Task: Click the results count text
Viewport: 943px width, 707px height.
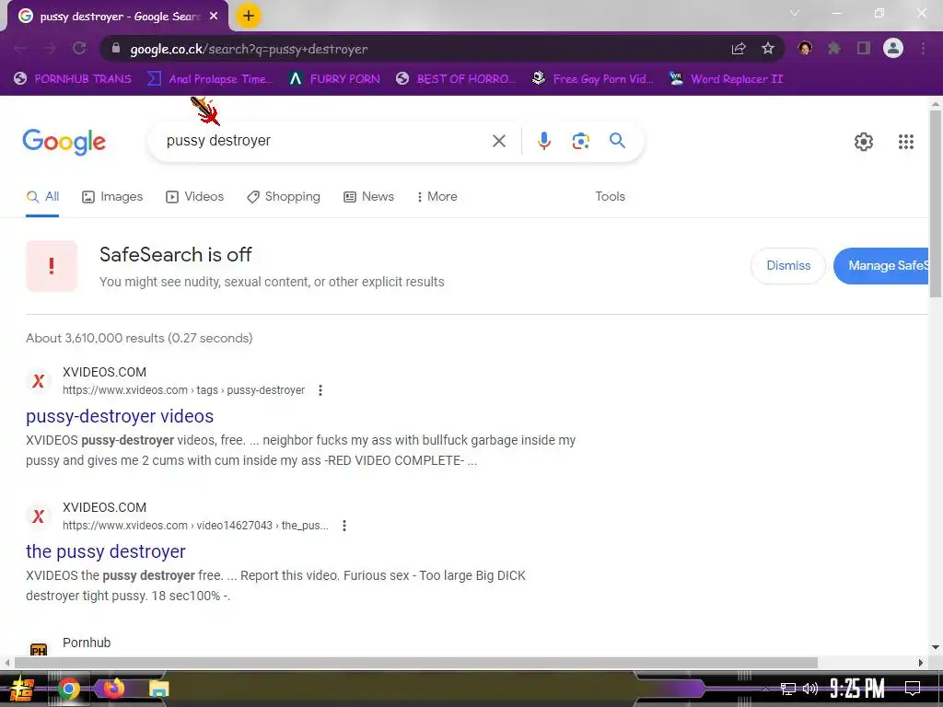Action: 139,338
